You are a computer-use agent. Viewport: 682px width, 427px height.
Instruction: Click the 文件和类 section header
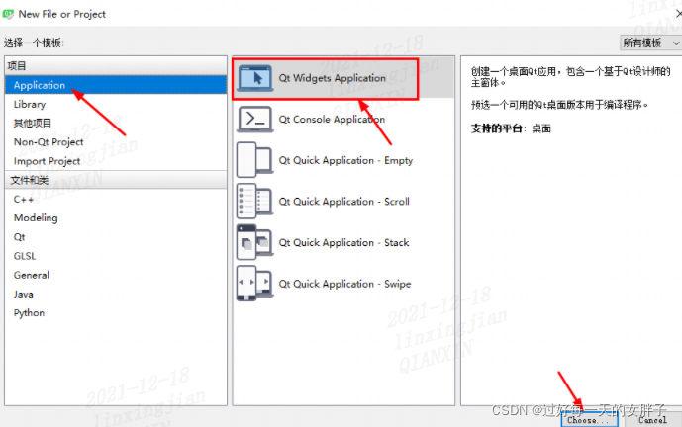pos(116,180)
